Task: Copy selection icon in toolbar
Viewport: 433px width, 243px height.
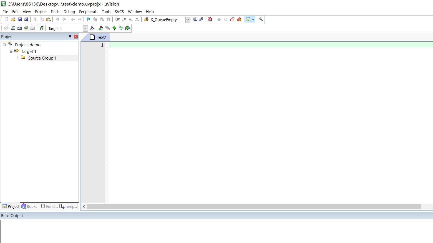Action: 42,19
